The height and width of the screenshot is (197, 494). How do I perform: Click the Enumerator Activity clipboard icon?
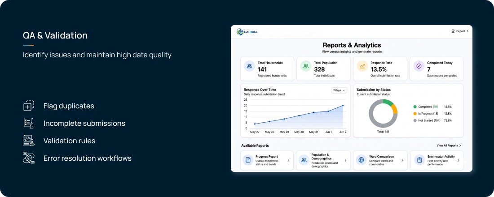click(419, 160)
